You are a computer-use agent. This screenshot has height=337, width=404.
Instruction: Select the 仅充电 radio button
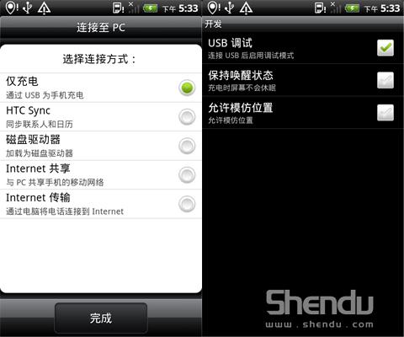(187, 88)
